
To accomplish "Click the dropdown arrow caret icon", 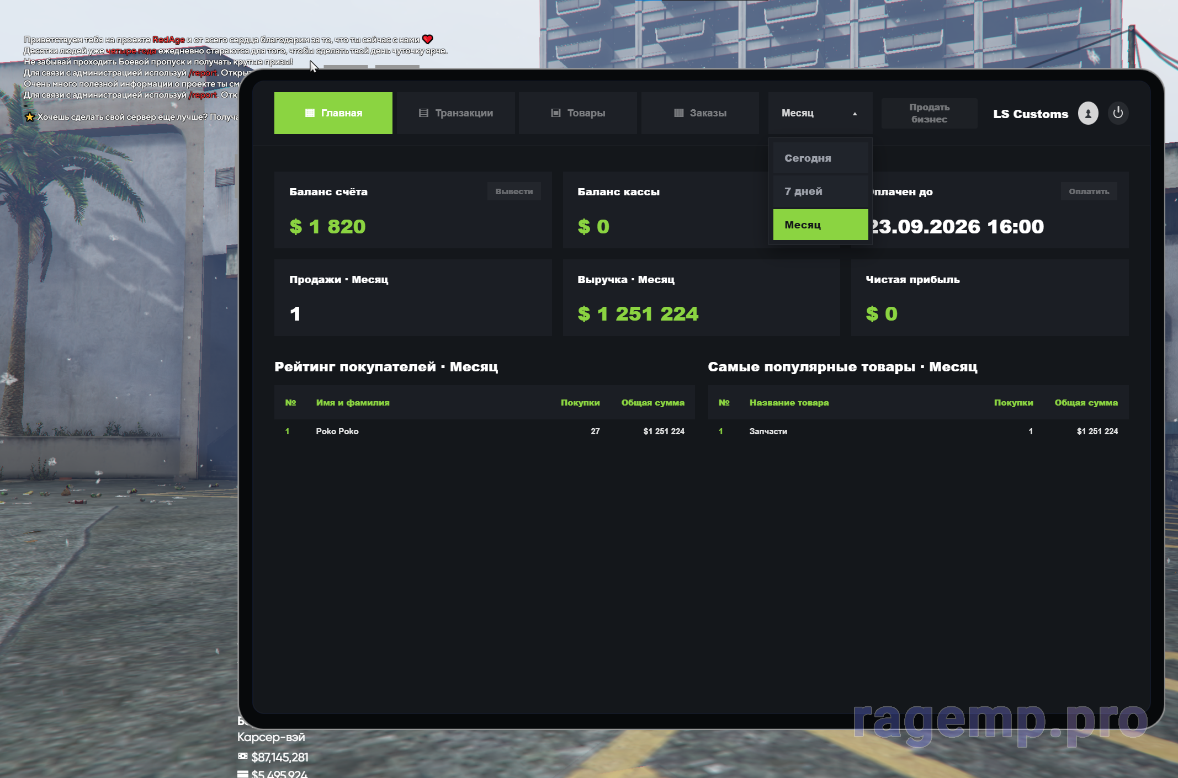I will tap(855, 114).
